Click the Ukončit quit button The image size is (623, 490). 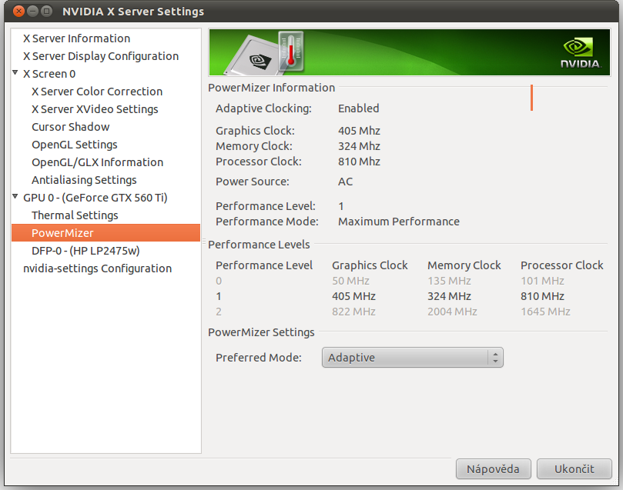point(574,469)
